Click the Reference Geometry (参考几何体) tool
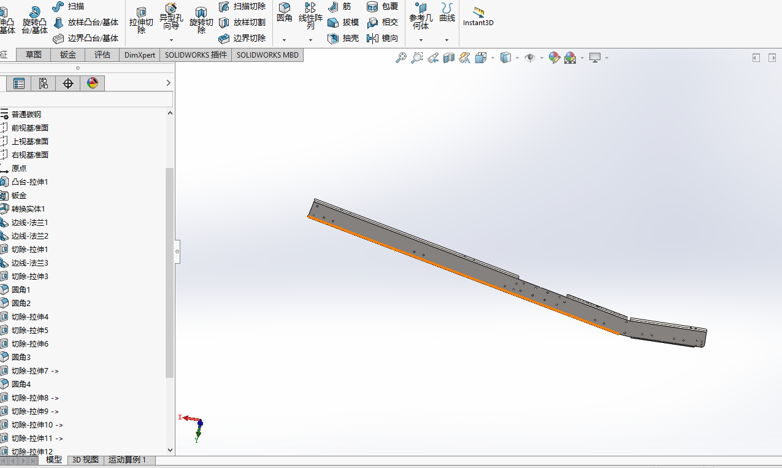 [421, 16]
